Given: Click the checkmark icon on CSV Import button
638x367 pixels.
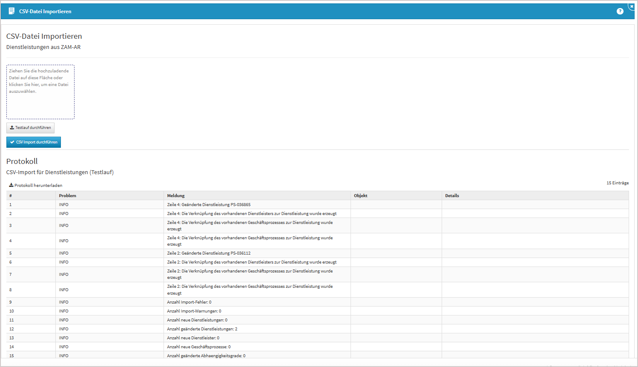Looking at the screenshot, I should click(12, 142).
